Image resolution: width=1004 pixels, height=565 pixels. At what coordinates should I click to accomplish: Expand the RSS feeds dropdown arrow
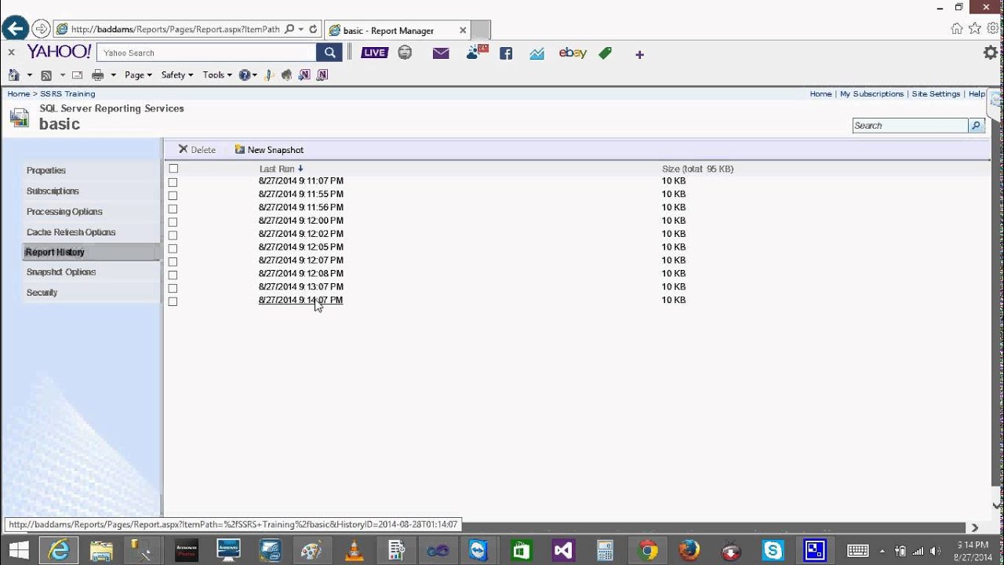pyautogui.click(x=62, y=75)
